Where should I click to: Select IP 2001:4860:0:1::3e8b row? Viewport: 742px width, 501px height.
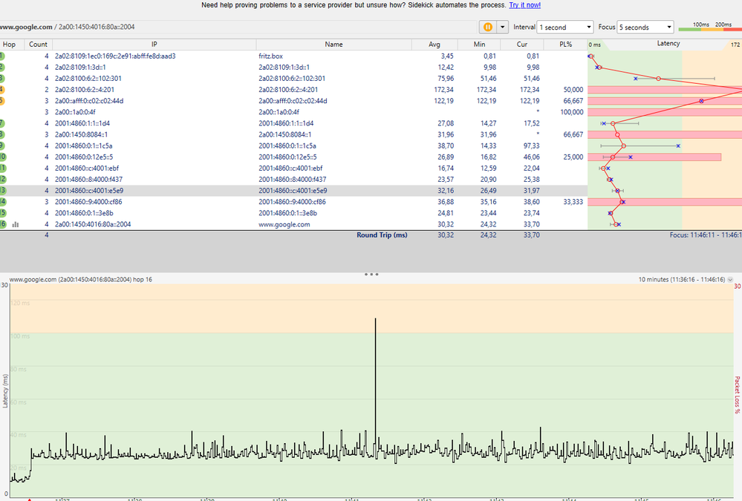pos(84,213)
